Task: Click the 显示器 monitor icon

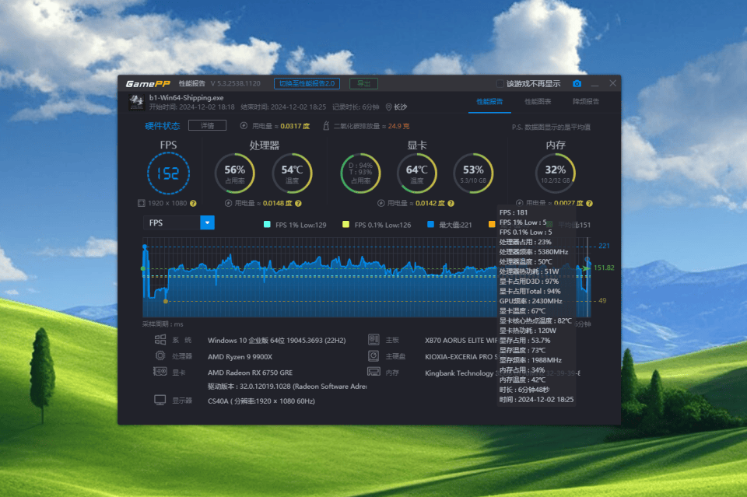Action: click(x=159, y=401)
